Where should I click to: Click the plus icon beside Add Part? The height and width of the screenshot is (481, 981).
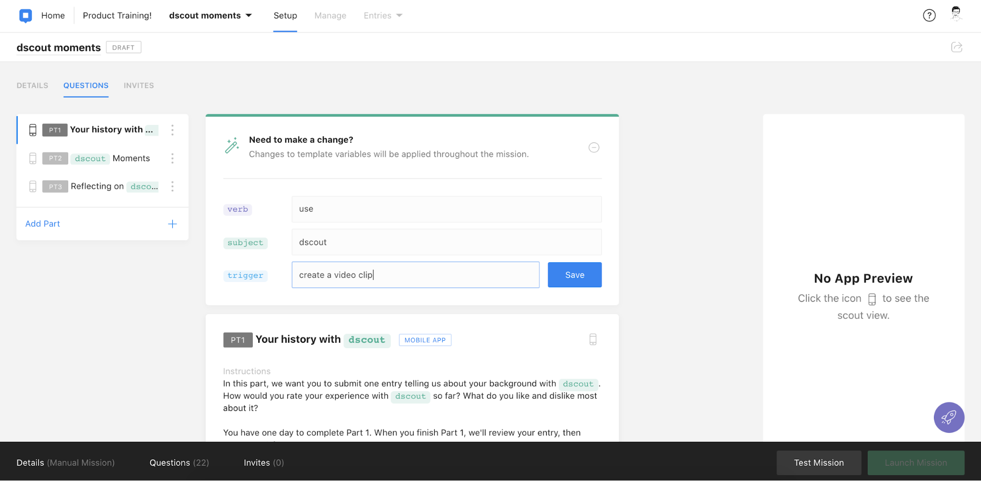pos(172,224)
